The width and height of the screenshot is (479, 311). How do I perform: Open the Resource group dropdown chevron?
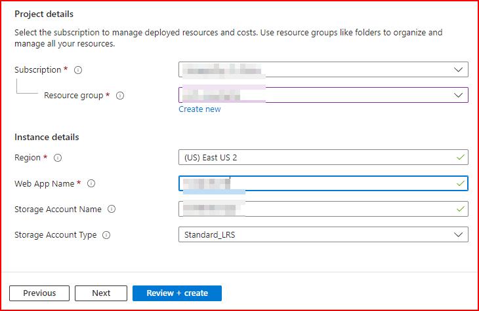458,95
